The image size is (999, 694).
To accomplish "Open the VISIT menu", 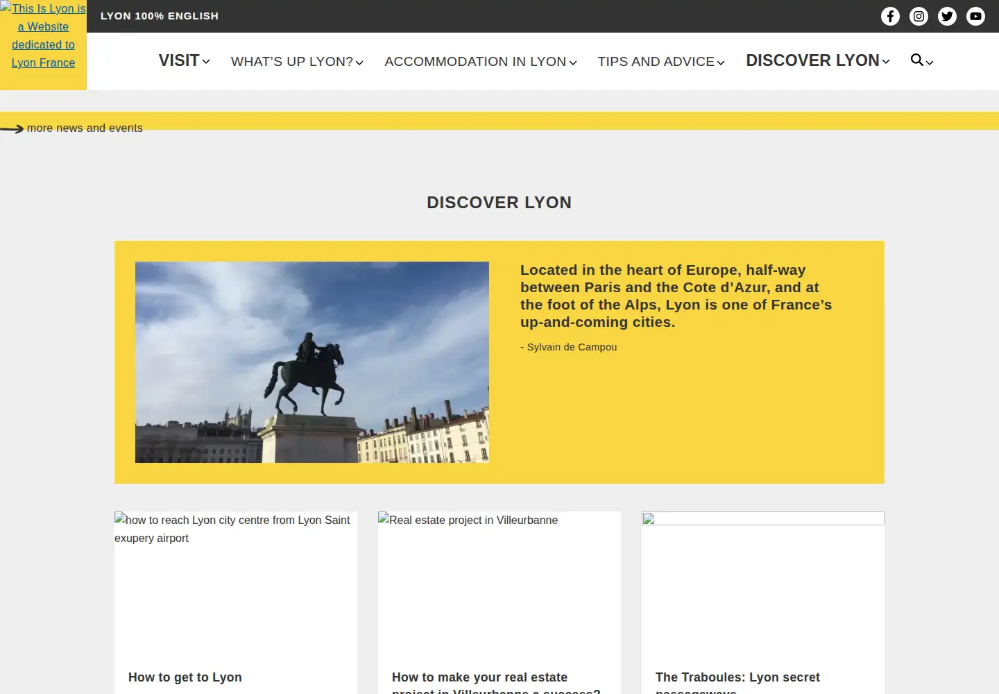I will (179, 60).
